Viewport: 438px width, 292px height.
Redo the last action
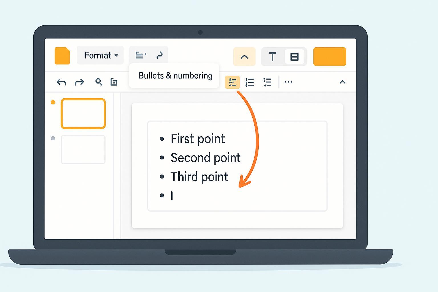click(79, 82)
